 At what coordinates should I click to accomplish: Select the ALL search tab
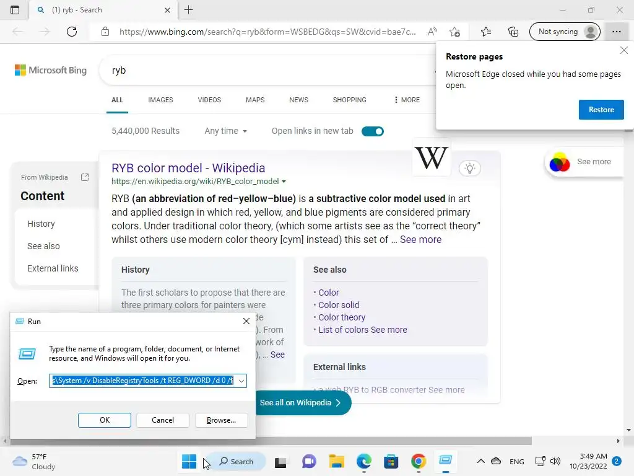(117, 100)
